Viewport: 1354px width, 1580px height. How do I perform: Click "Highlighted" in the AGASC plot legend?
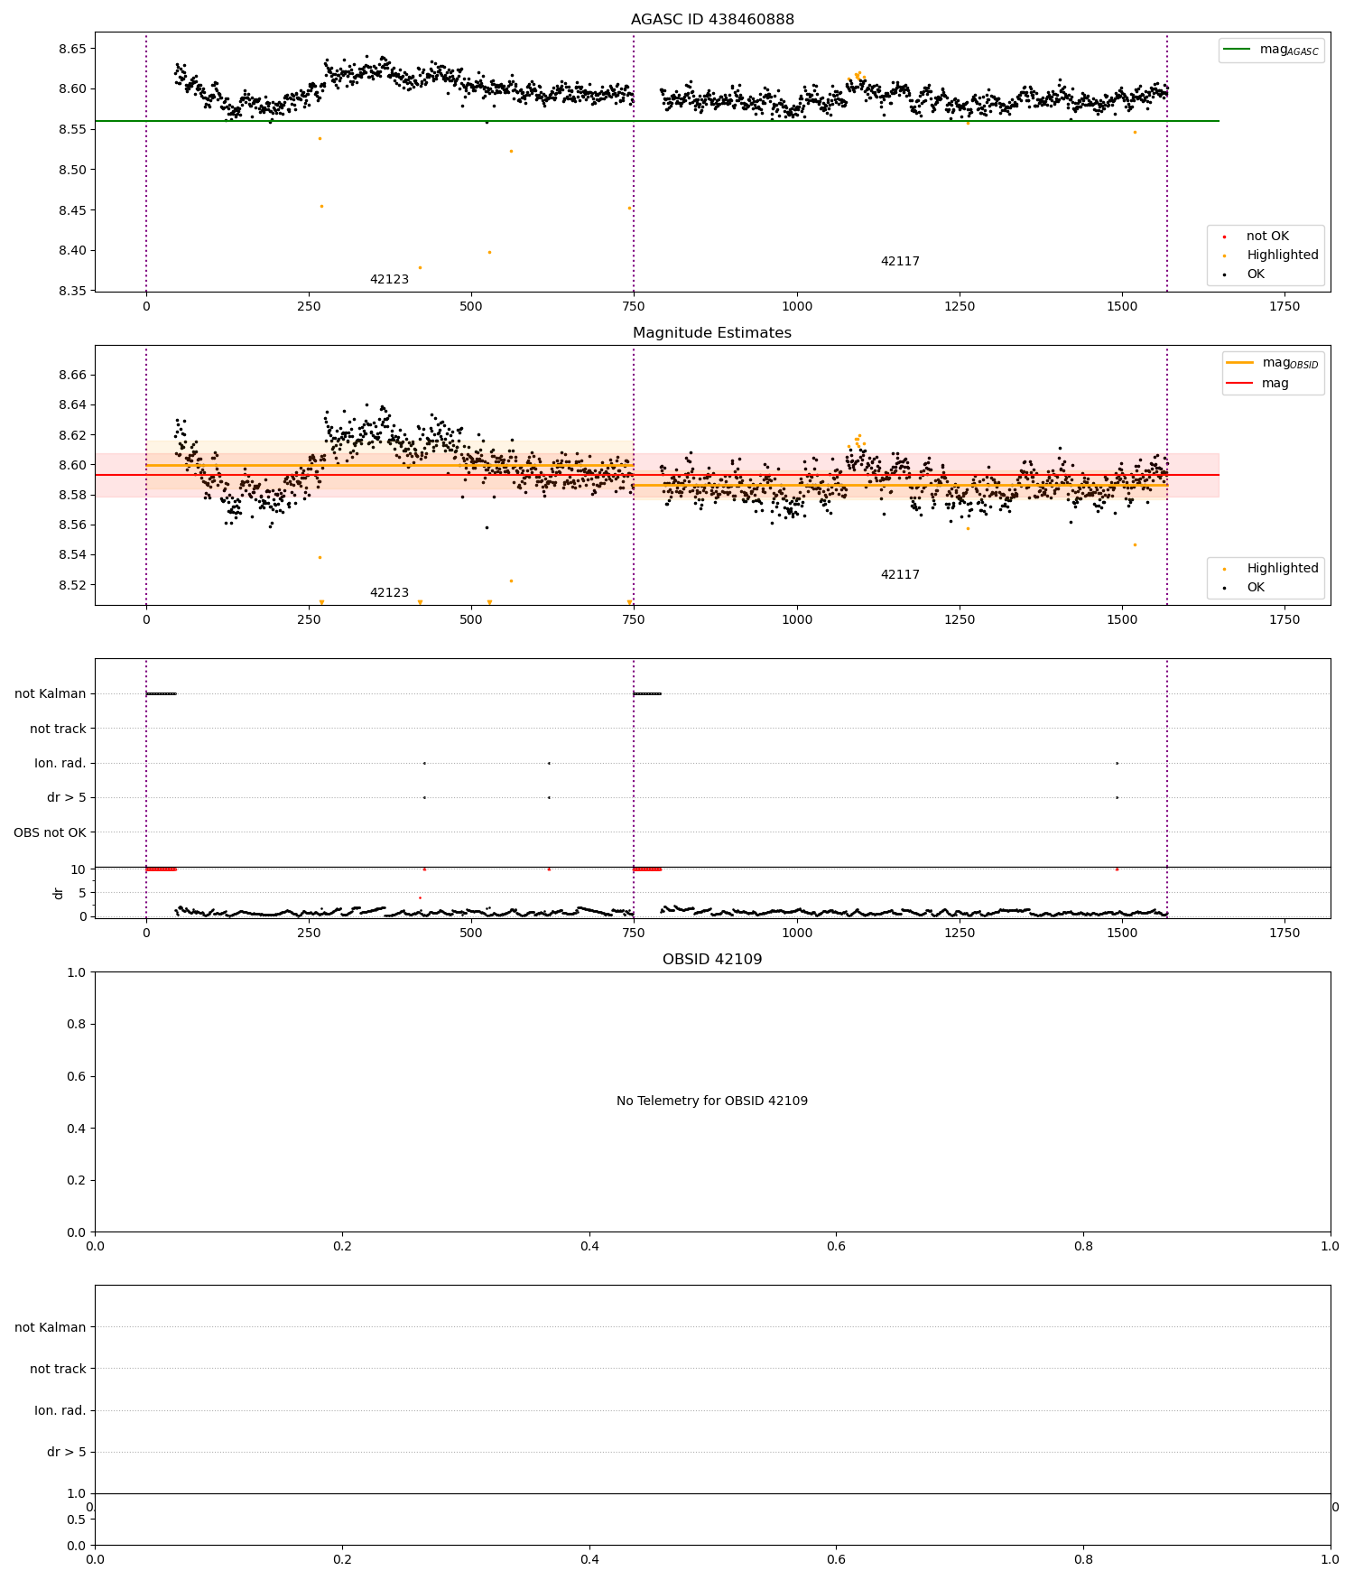tap(1283, 256)
